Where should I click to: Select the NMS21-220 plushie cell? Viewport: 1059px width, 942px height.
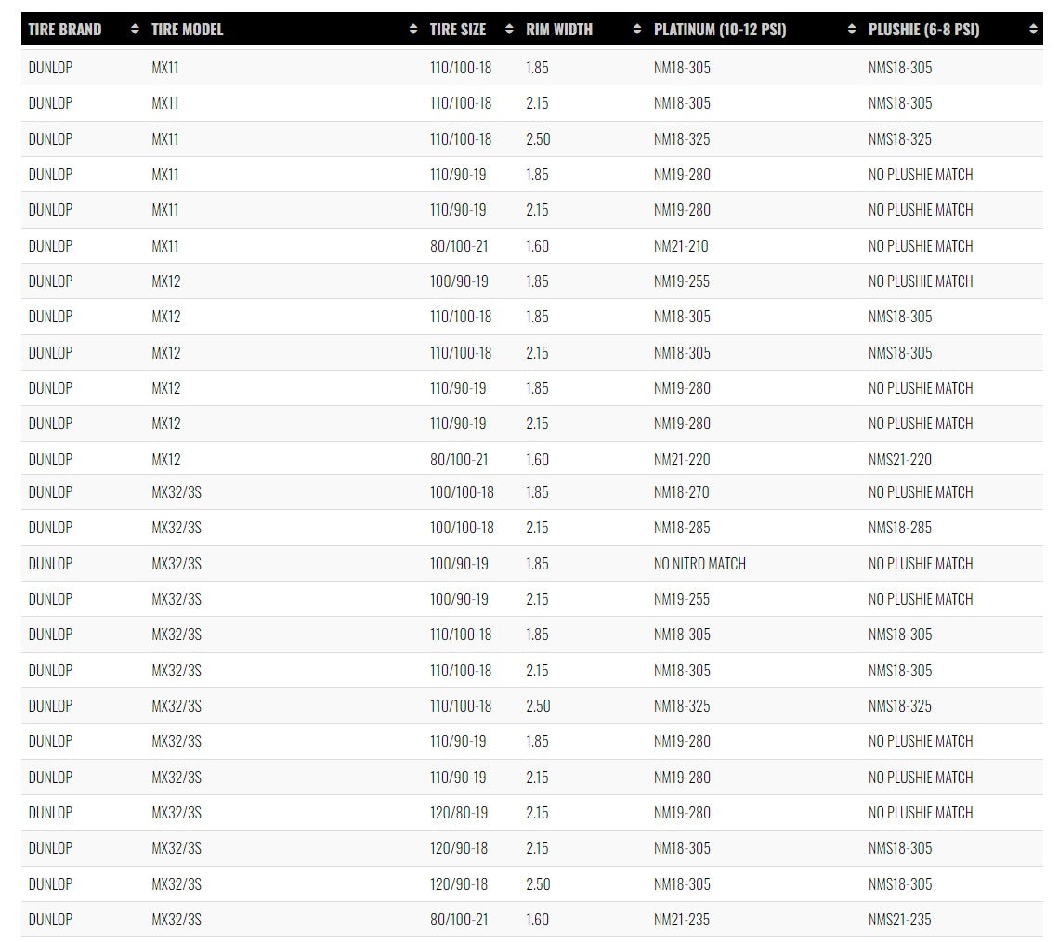(899, 460)
